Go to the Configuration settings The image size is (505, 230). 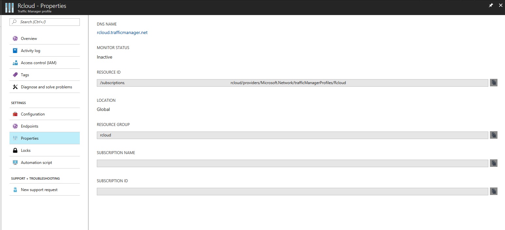[x=33, y=114]
